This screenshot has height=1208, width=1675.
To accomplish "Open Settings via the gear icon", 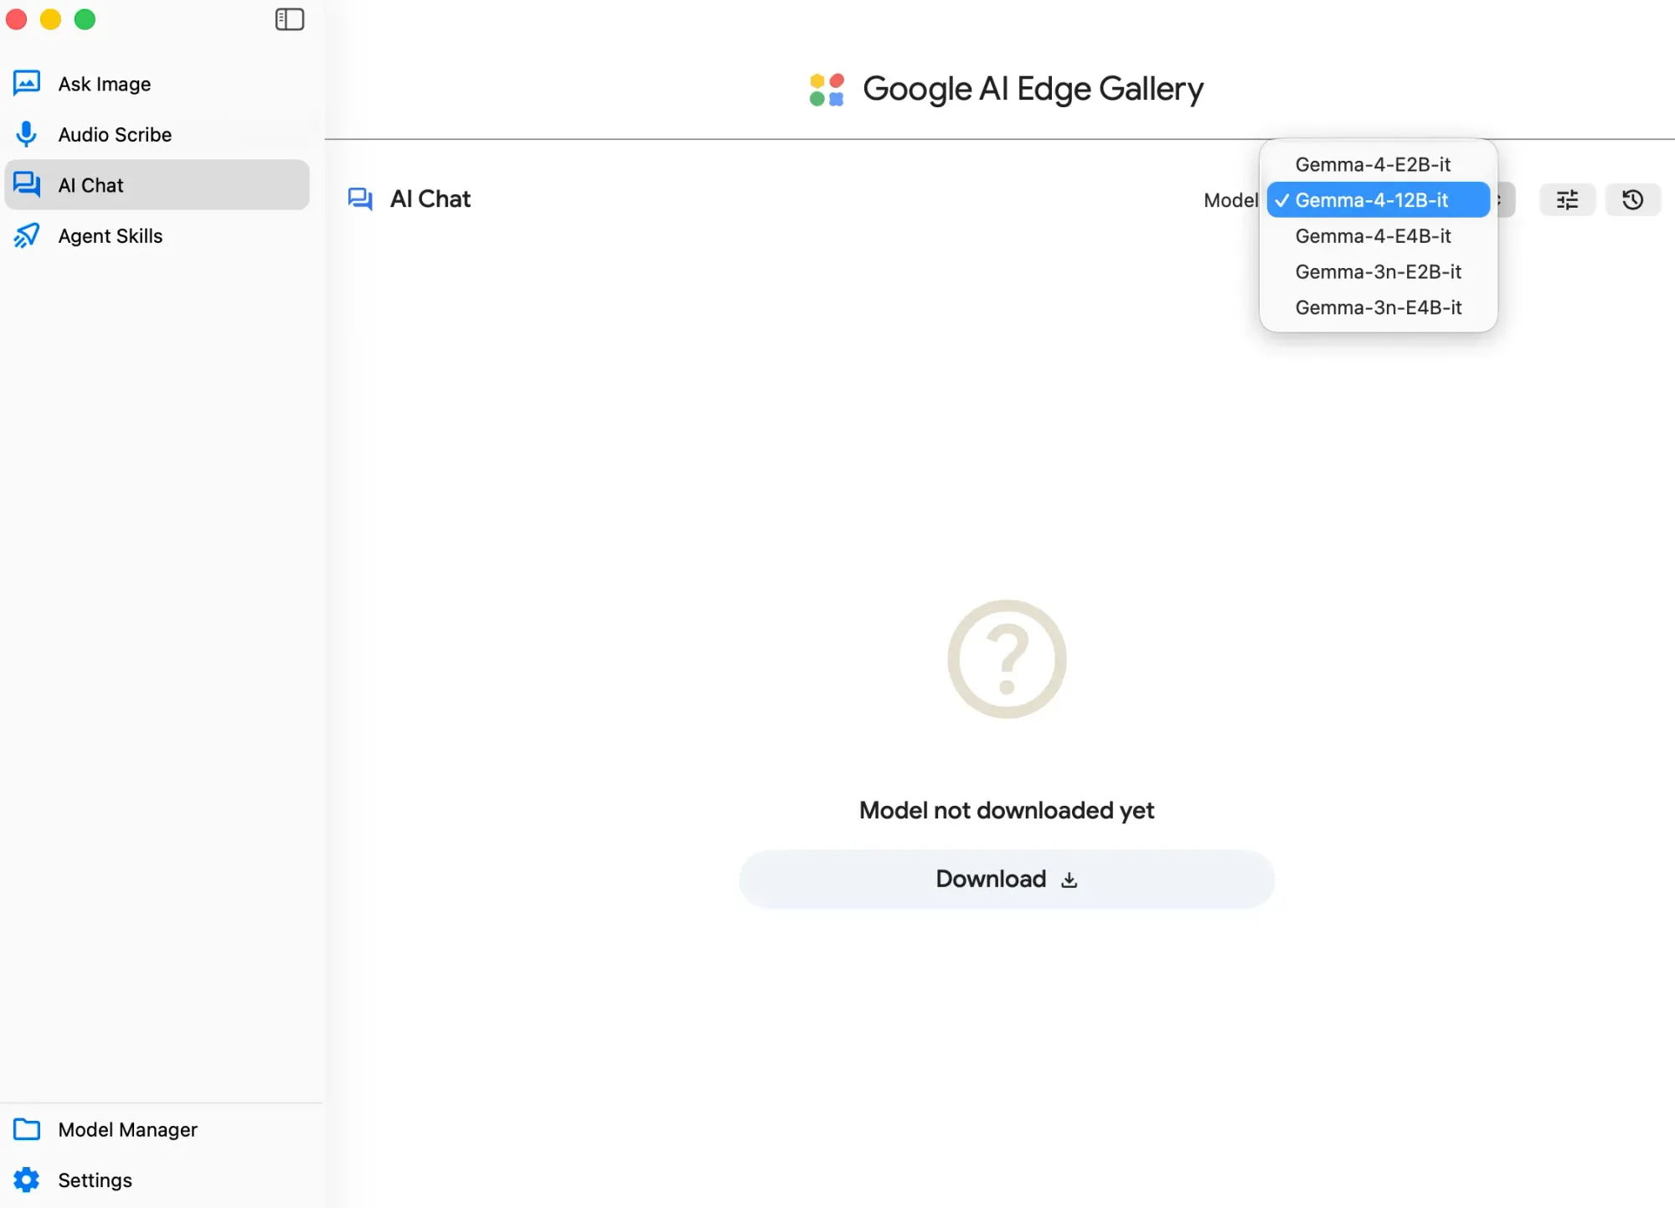I will point(27,1180).
